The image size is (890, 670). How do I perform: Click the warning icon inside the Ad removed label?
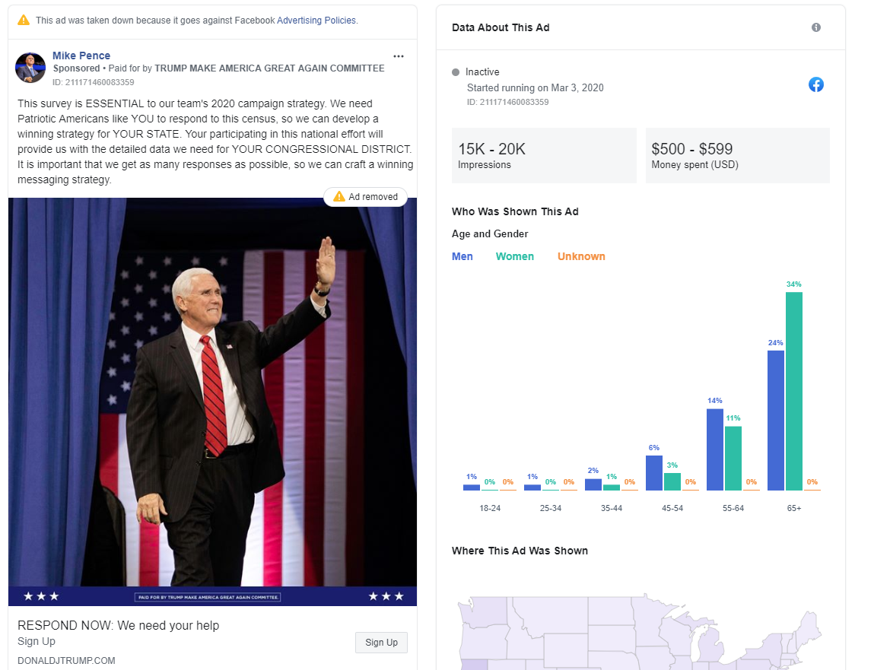coord(339,196)
